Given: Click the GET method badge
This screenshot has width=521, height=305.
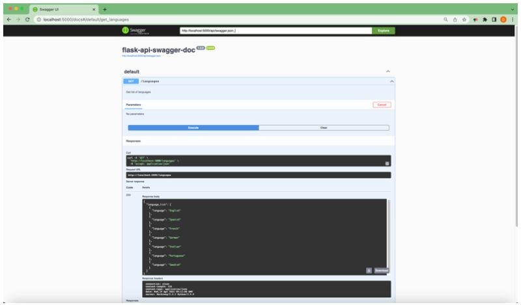Looking at the screenshot, I should click(x=131, y=81).
